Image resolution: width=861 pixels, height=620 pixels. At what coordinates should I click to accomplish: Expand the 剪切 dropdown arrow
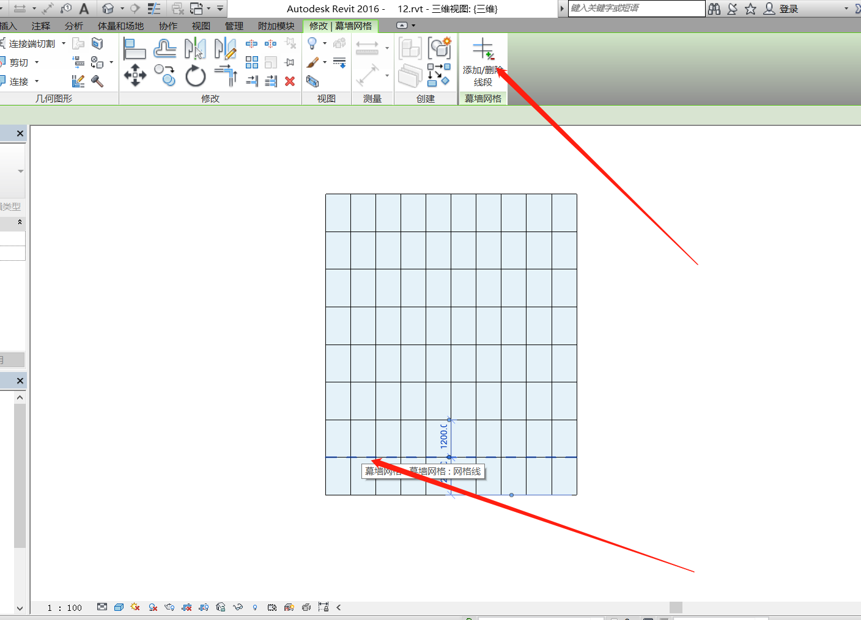[x=37, y=62]
